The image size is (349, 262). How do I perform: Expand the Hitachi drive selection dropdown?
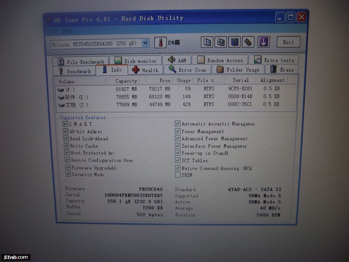coord(145,43)
